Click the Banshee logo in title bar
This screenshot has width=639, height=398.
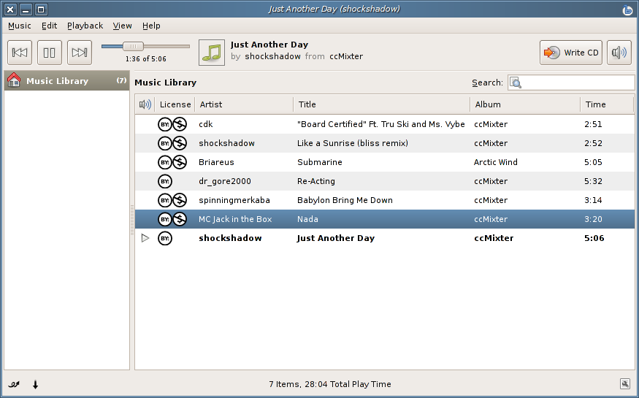[x=628, y=9]
